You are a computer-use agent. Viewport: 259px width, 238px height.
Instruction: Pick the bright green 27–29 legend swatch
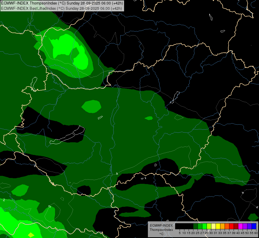[205, 226]
